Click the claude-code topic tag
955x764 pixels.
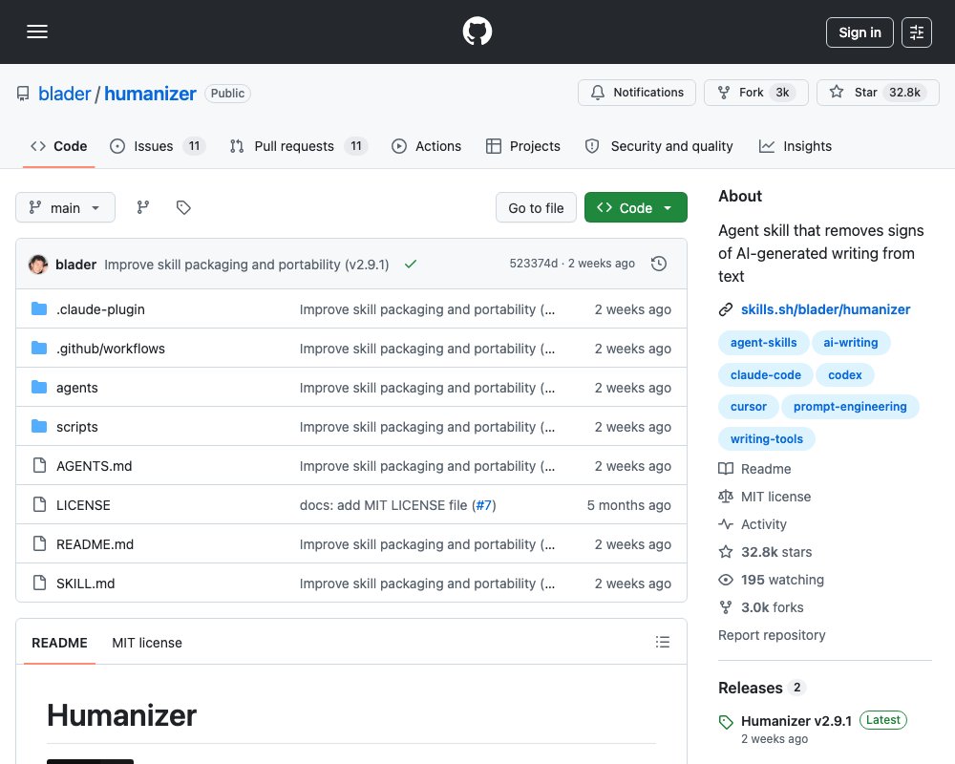(x=766, y=374)
